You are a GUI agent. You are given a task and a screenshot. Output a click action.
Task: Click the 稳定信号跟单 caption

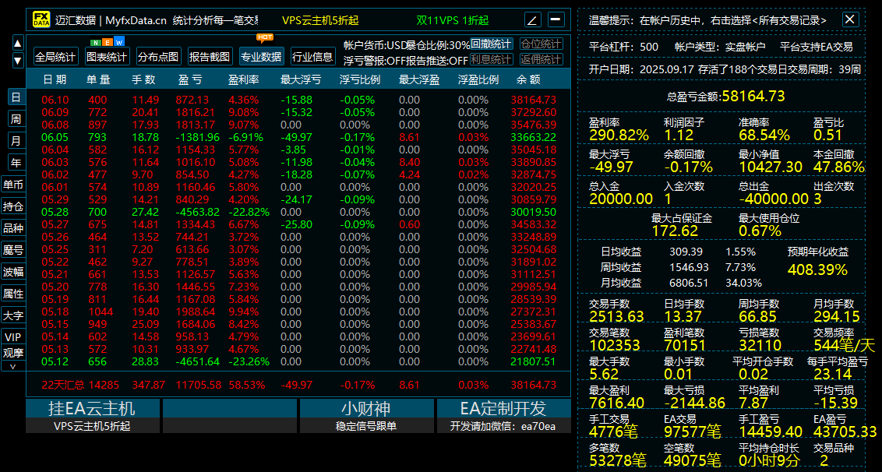pos(366,426)
